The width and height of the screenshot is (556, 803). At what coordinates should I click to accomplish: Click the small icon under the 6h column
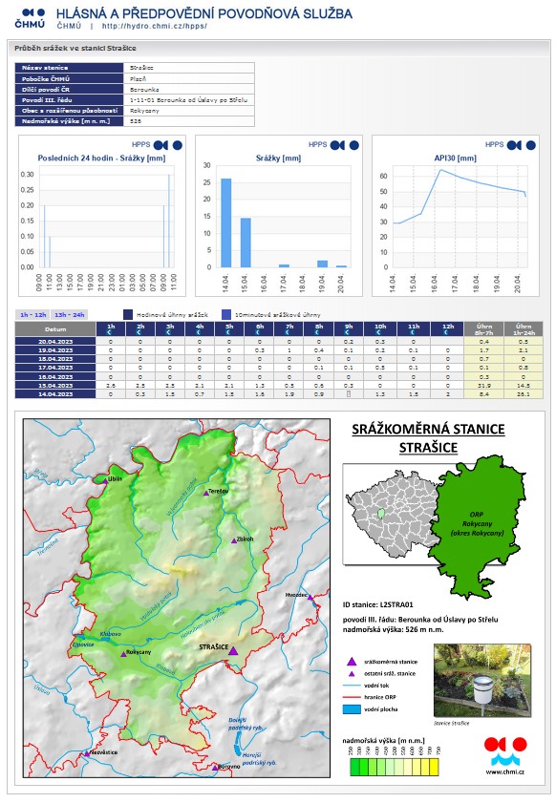point(259,332)
